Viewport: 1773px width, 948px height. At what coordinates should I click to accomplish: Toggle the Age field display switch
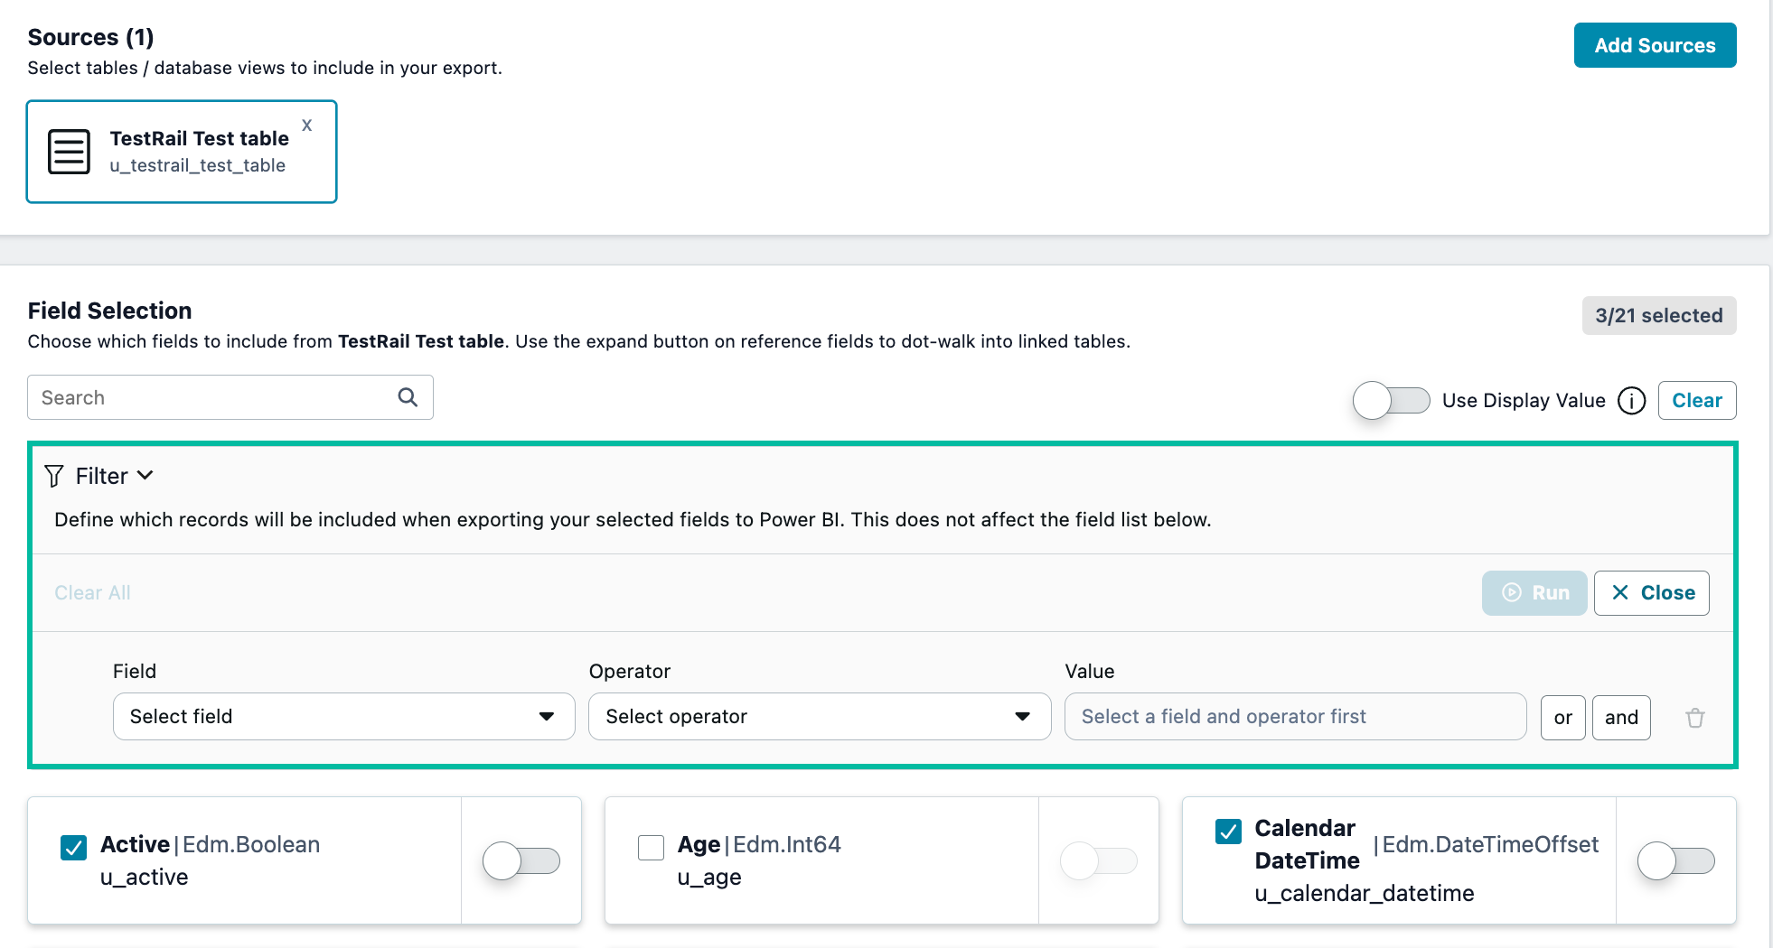pyautogui.click(x=1099, y=860)
